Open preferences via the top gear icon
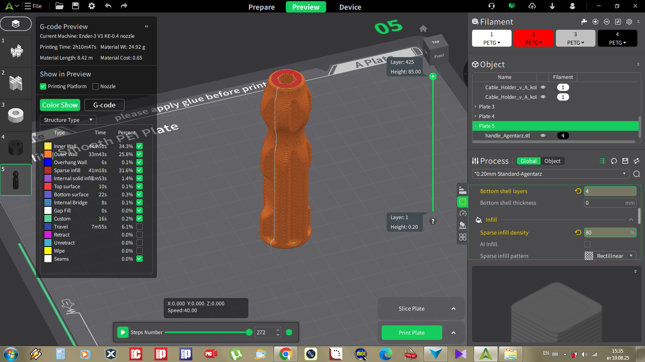 [92, 6]
